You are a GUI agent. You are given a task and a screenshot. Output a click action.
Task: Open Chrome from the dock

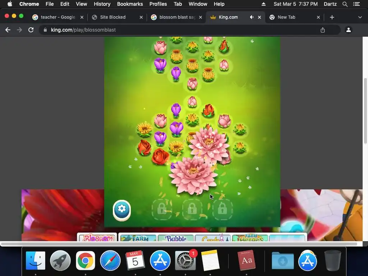click(x=86, y=261)
